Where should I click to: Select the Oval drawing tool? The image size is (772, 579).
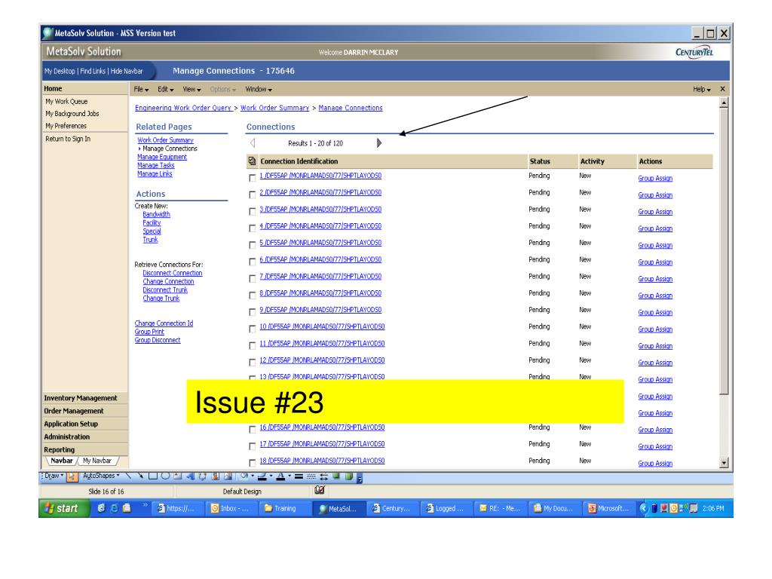point(165,476)
